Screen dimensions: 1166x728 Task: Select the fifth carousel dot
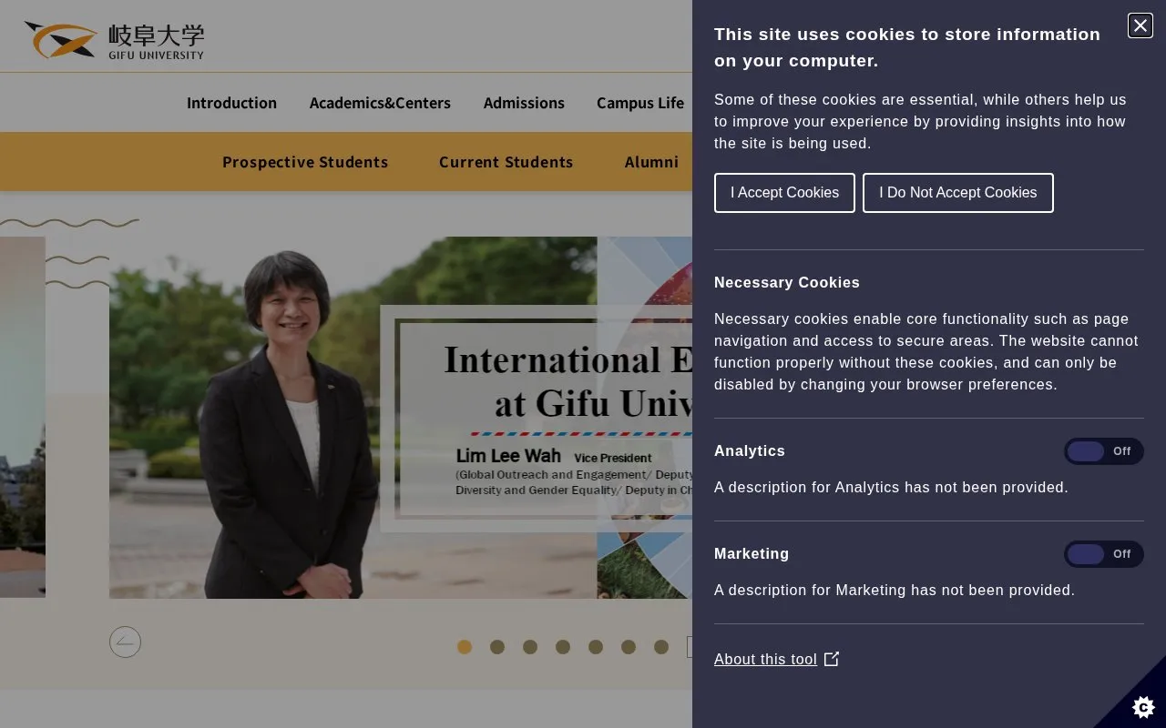click(596, 647)
